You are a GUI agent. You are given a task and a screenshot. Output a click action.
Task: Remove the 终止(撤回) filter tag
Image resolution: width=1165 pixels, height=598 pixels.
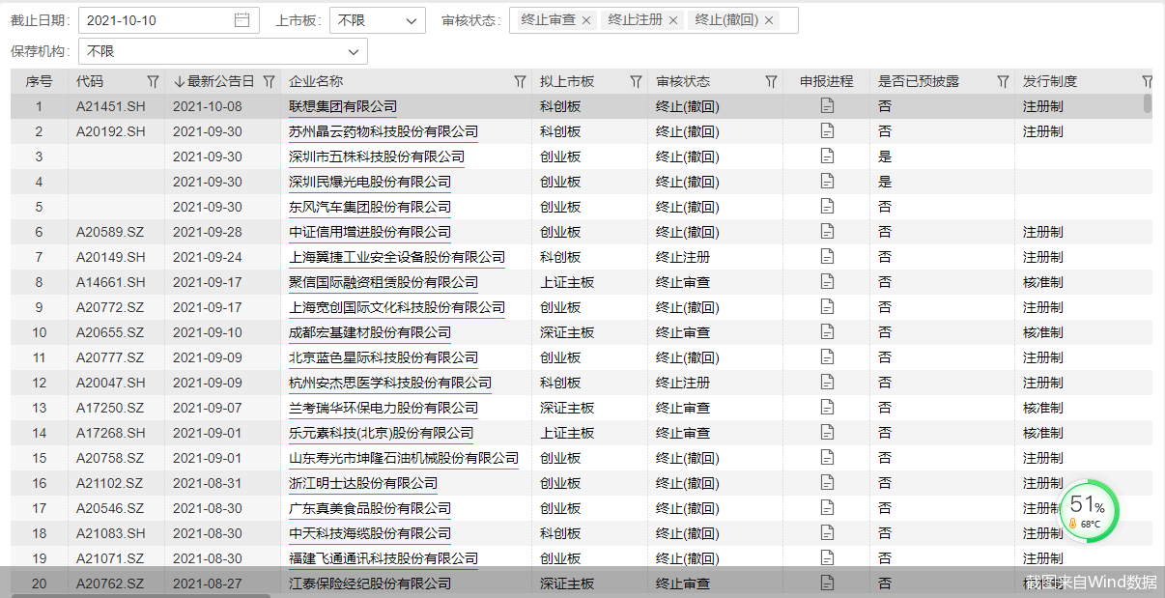pos(769,20)
